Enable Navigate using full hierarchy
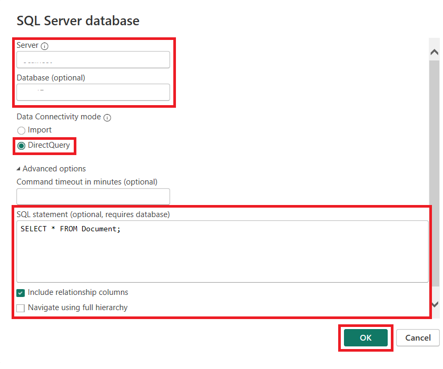Image resolution: width=443 pixels, height=369 pixels. click(x=21, y=308)
